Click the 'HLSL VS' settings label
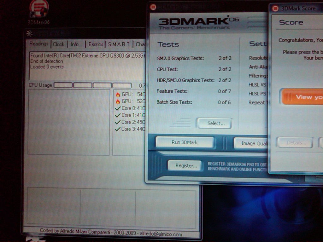This screenshot has width=323, height=242. (x=257, y=85)
